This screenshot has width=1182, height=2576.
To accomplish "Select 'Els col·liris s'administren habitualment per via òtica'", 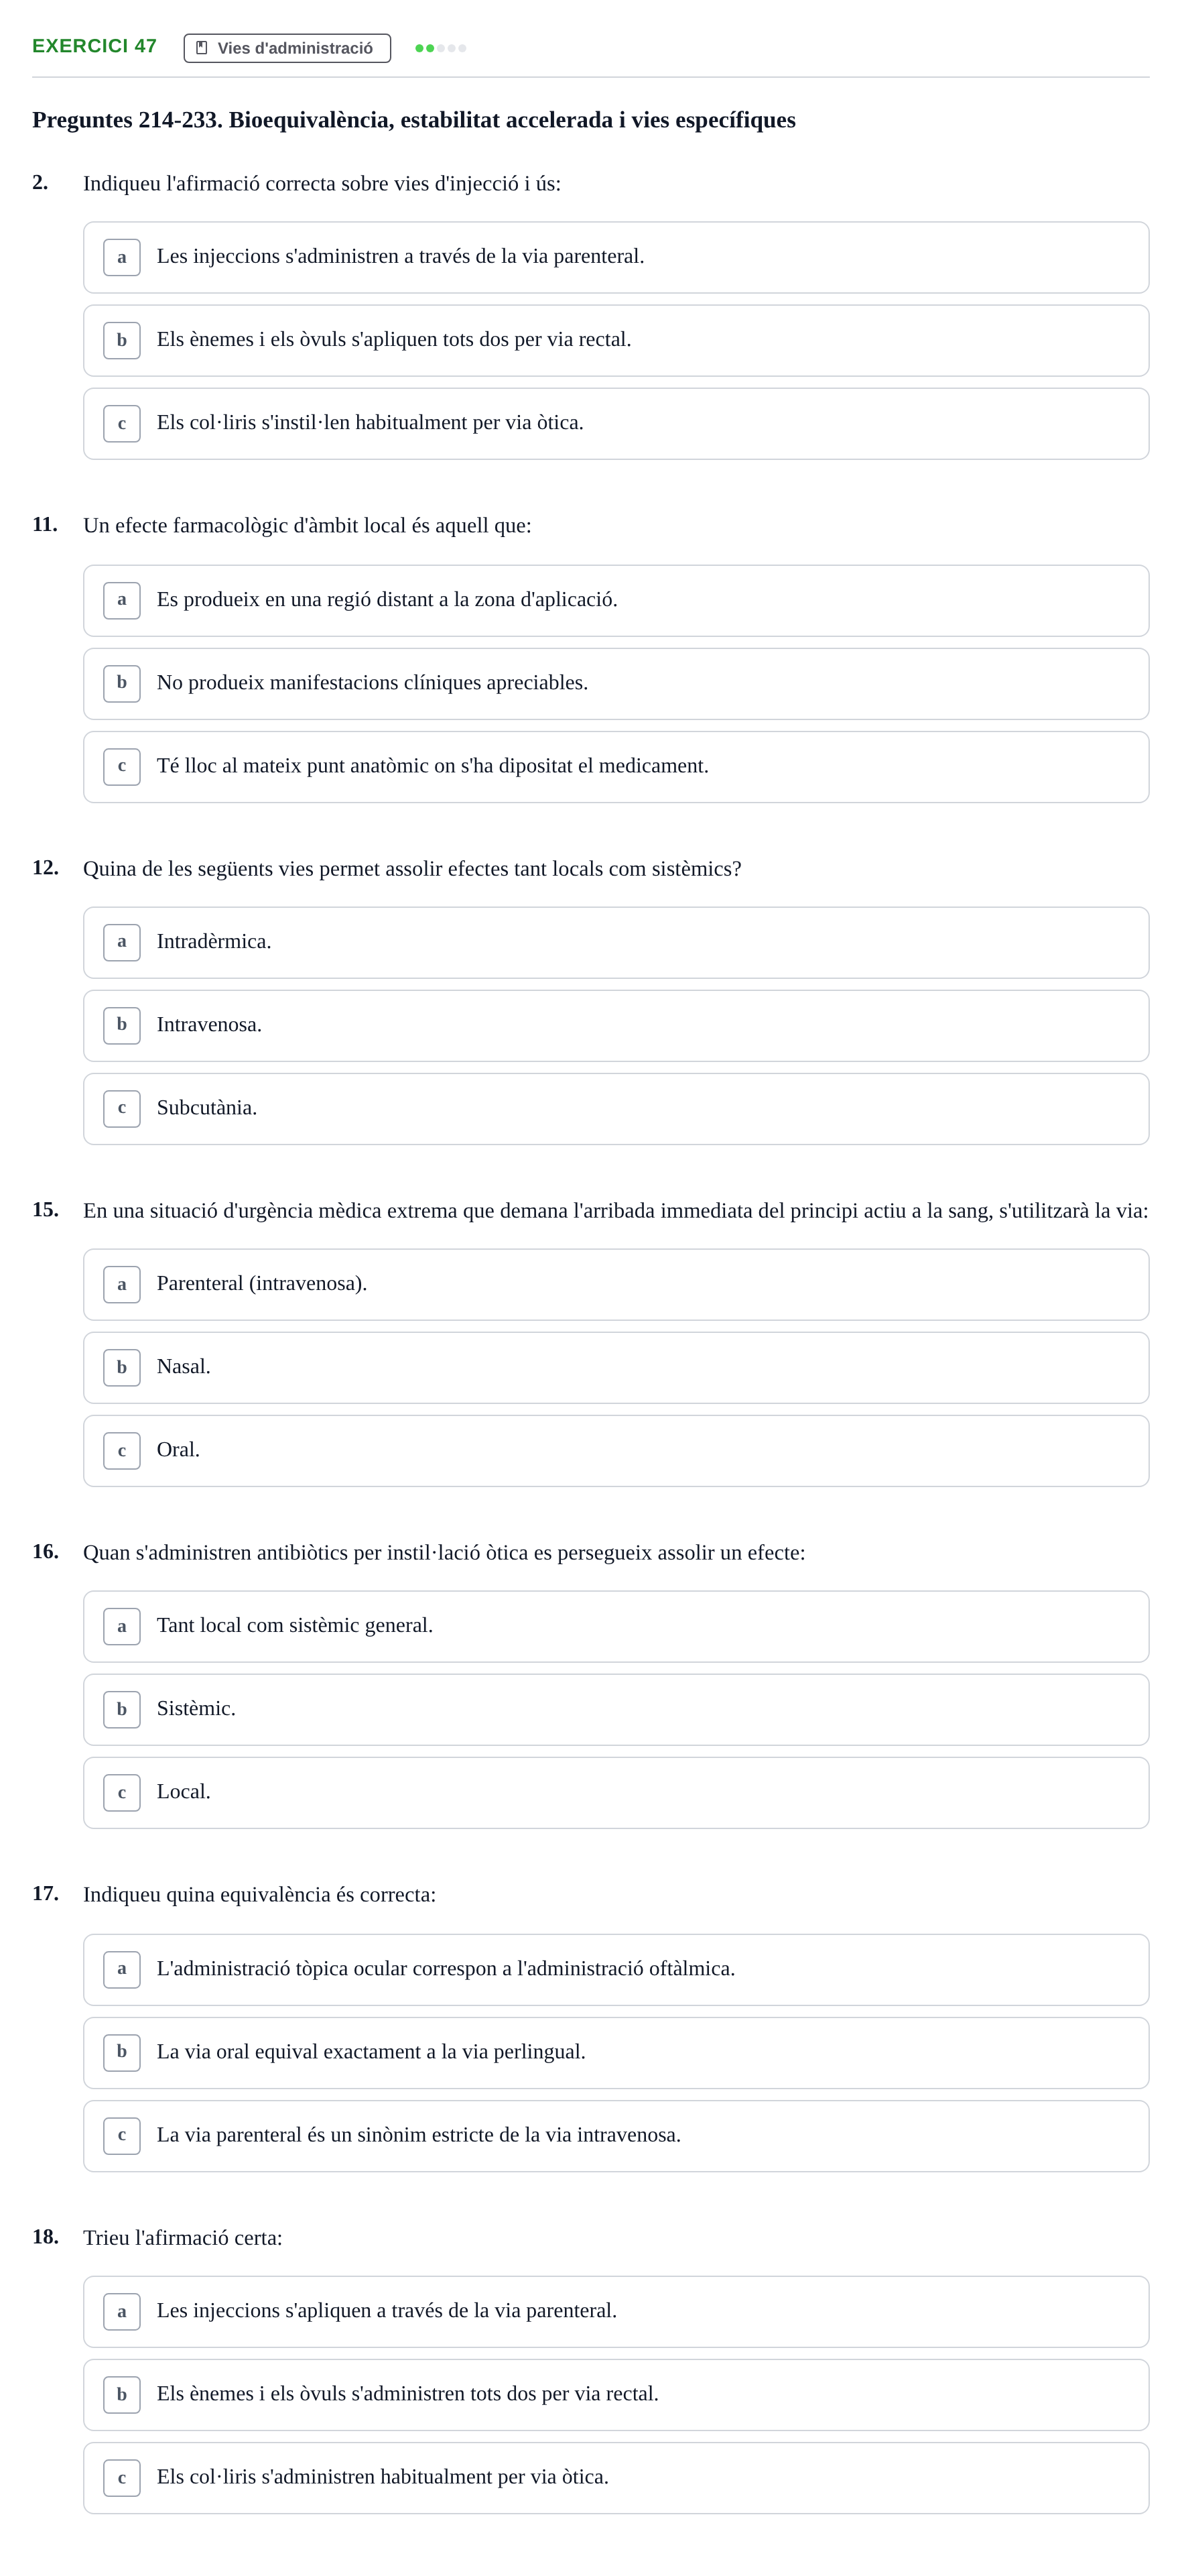I will 616,2477.
